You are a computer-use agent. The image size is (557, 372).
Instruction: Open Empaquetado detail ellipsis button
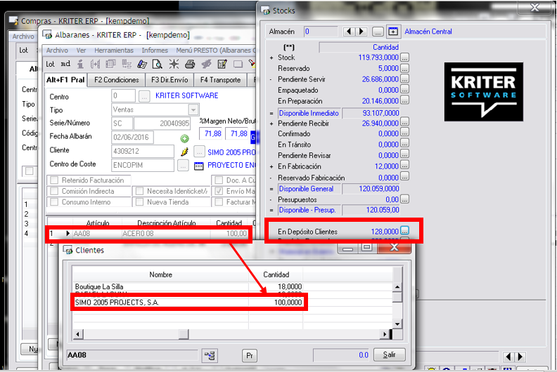[x=404, y=89]
